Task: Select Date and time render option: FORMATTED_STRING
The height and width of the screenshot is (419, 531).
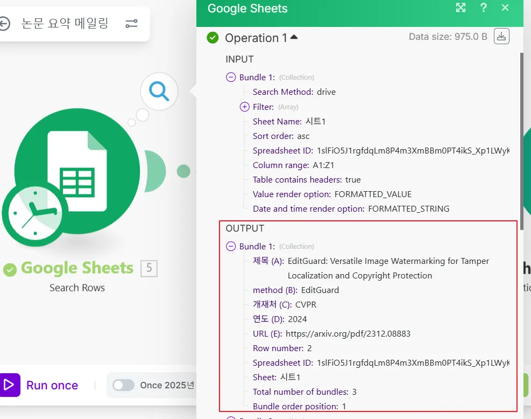Action: 351,209
